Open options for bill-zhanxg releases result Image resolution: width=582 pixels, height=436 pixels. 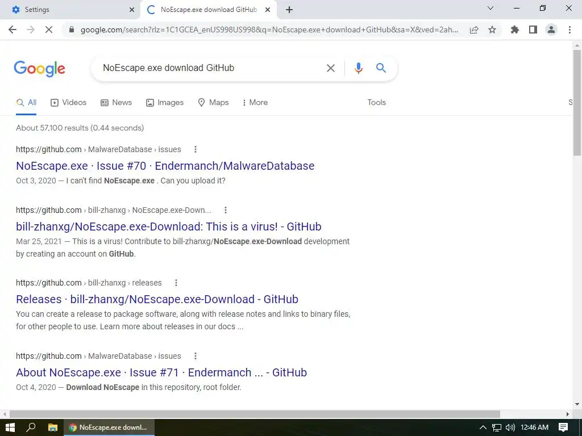(x=176, y=283)
